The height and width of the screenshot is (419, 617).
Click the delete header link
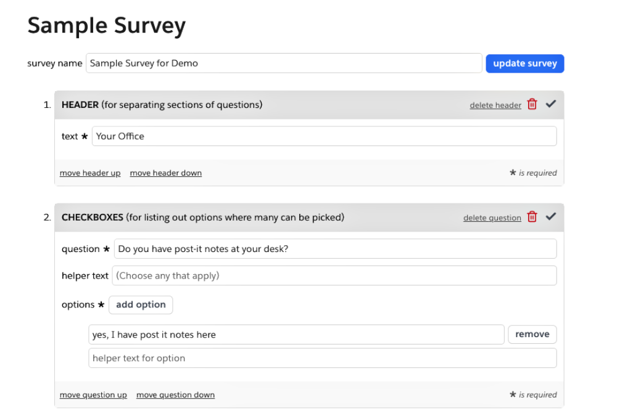pos(495,105)
